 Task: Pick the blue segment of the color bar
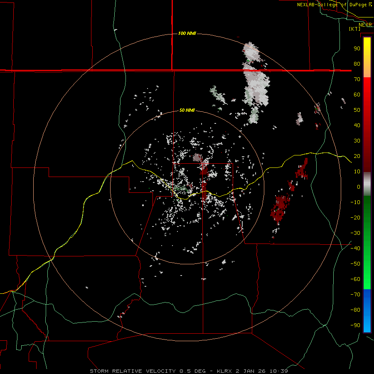tap(367, 310)
